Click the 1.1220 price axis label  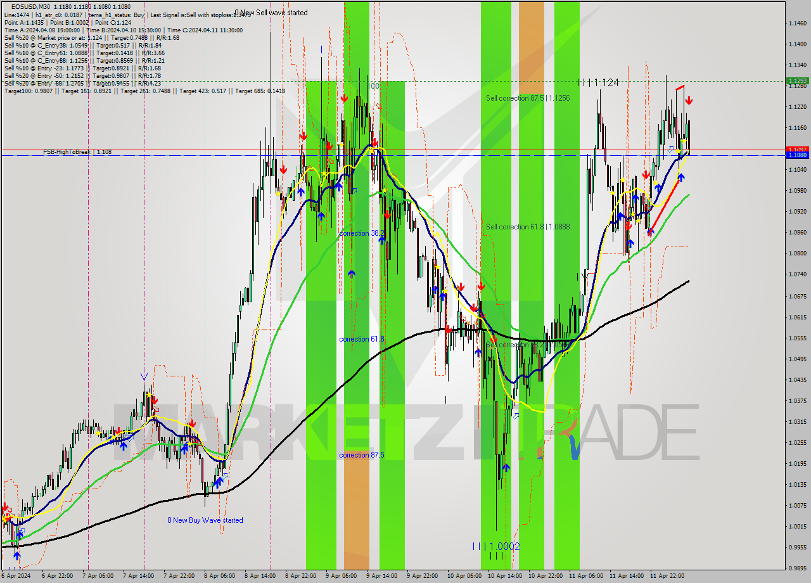(x=797, y=107)
